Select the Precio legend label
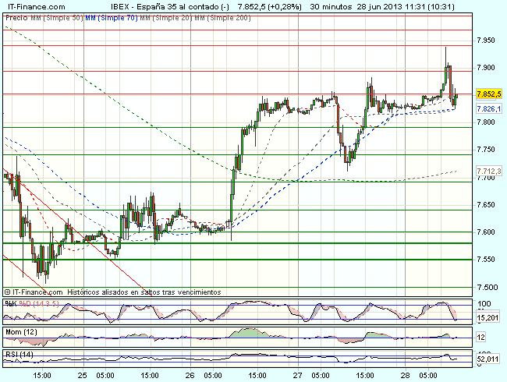Viewport: 507px width, 382px height. pyautogui.click(x=16, y=18)
